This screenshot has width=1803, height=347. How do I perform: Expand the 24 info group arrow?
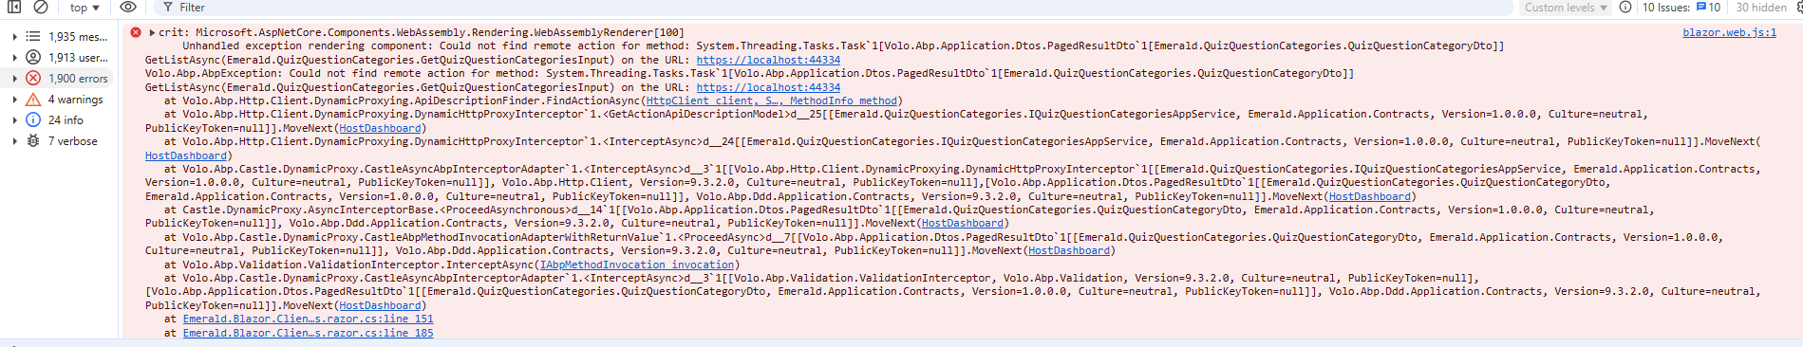coord(14,120)
